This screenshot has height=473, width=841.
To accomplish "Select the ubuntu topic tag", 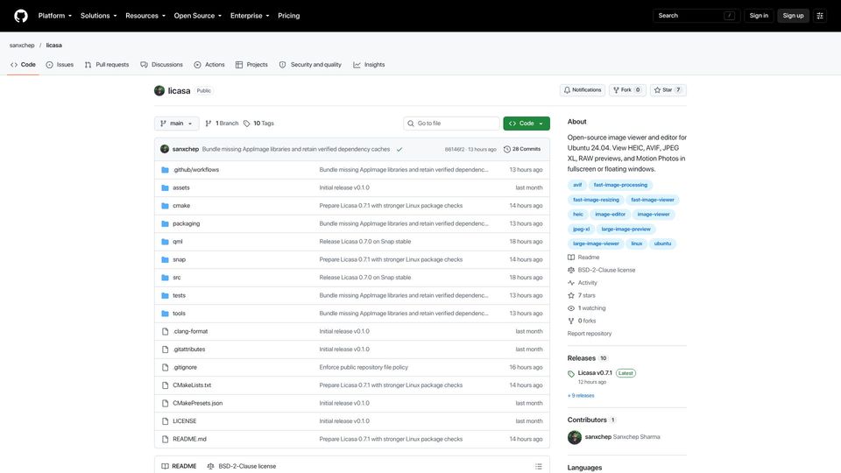I will coord(662,244).
